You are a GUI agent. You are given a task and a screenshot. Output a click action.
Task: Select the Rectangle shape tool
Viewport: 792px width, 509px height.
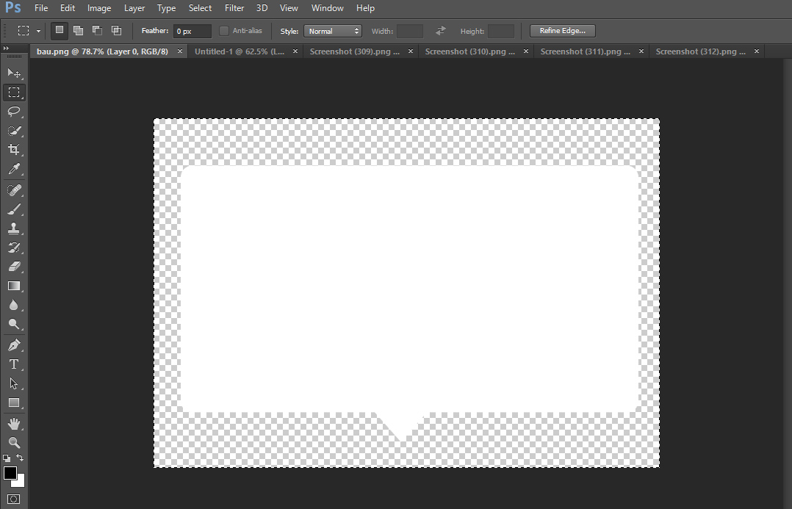pyautogui.click(x=14, y=403)
